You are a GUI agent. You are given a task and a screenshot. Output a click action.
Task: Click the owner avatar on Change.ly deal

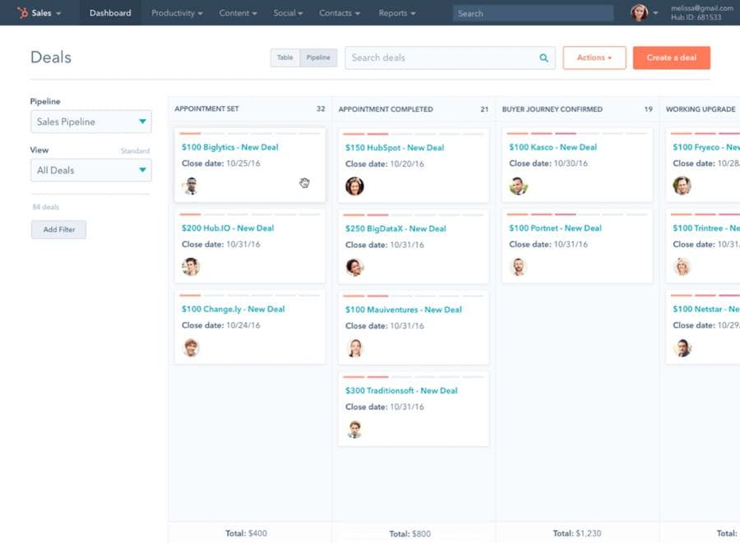click(x=191, y=347)
